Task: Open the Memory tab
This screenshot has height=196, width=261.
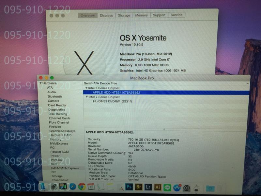Action: (141, 15)
